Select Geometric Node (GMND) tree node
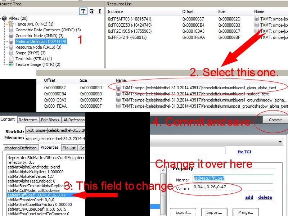 click(39, 36)
